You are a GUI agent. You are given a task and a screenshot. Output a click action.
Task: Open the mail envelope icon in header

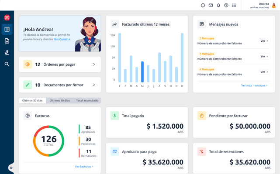(x=211, y=5)
